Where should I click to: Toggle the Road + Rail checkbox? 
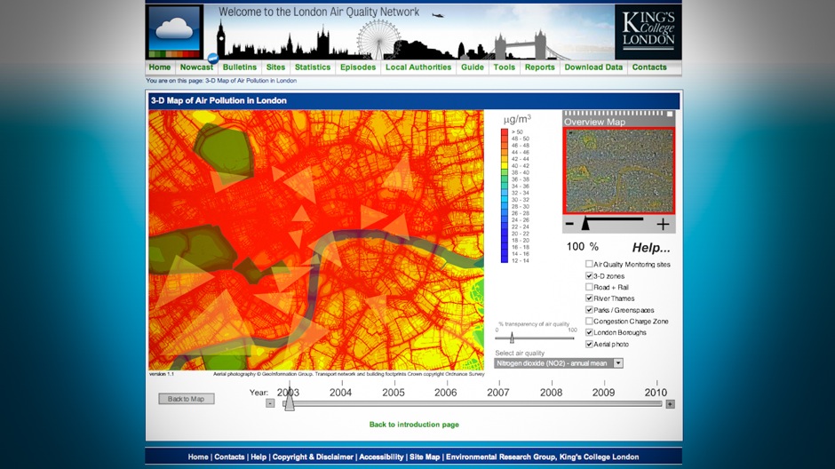click(589, 288)
